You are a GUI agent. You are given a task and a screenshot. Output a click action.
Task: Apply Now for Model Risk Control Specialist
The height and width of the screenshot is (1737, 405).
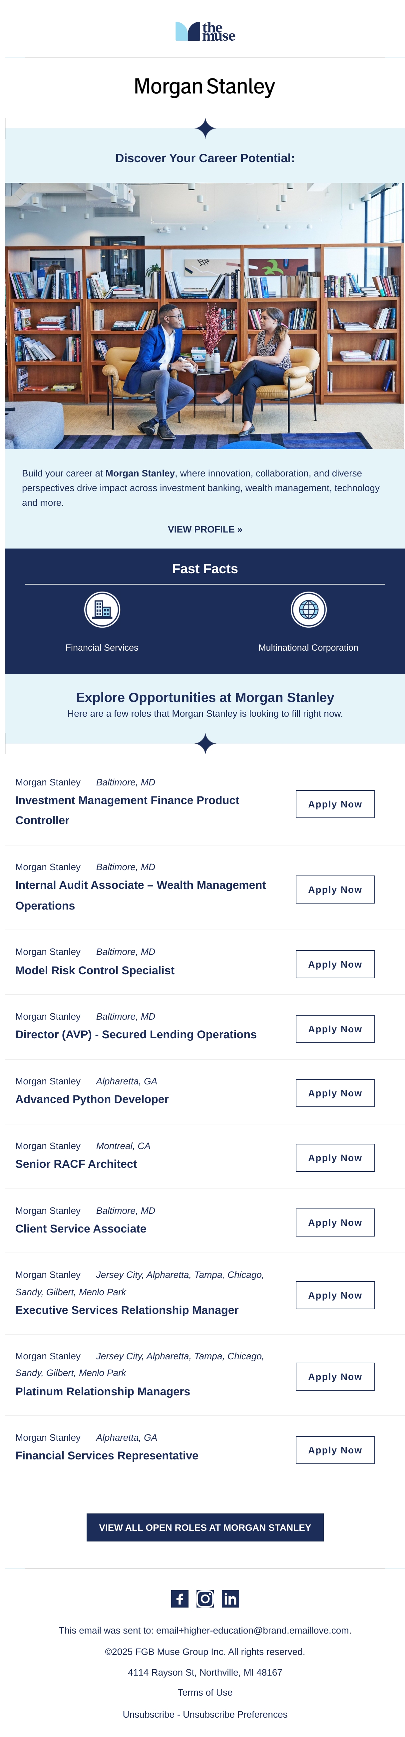point(335,964)
